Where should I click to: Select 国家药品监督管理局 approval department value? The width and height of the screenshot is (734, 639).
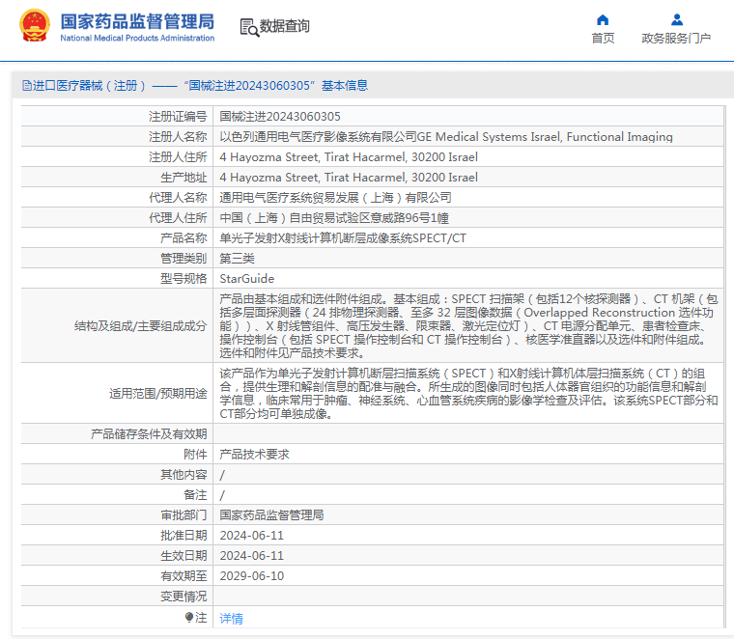pos(271,515)
